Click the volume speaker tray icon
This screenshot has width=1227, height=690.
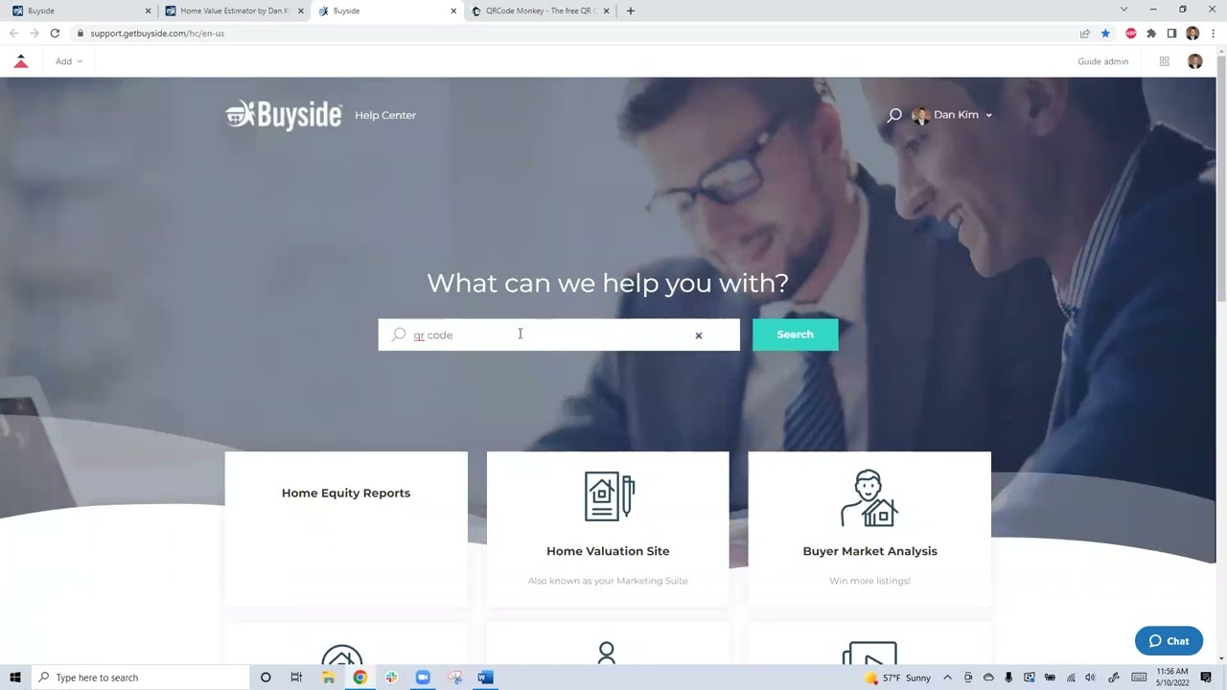[1090, 678]
